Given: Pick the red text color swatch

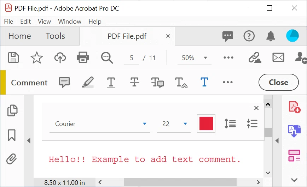Looking at the screenshot, I should (206, 123).
